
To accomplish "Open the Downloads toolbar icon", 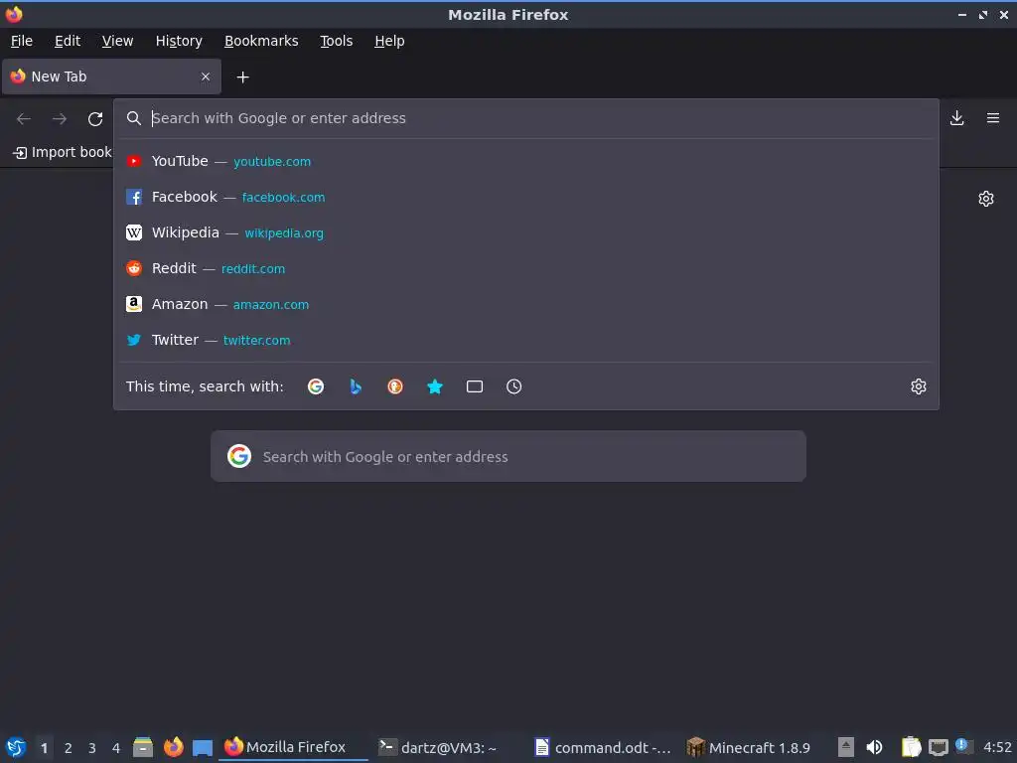I will tap(956, 118).
